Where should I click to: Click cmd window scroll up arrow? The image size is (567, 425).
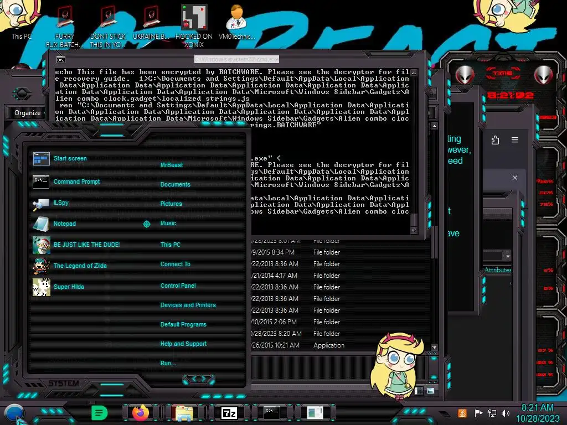414,73
